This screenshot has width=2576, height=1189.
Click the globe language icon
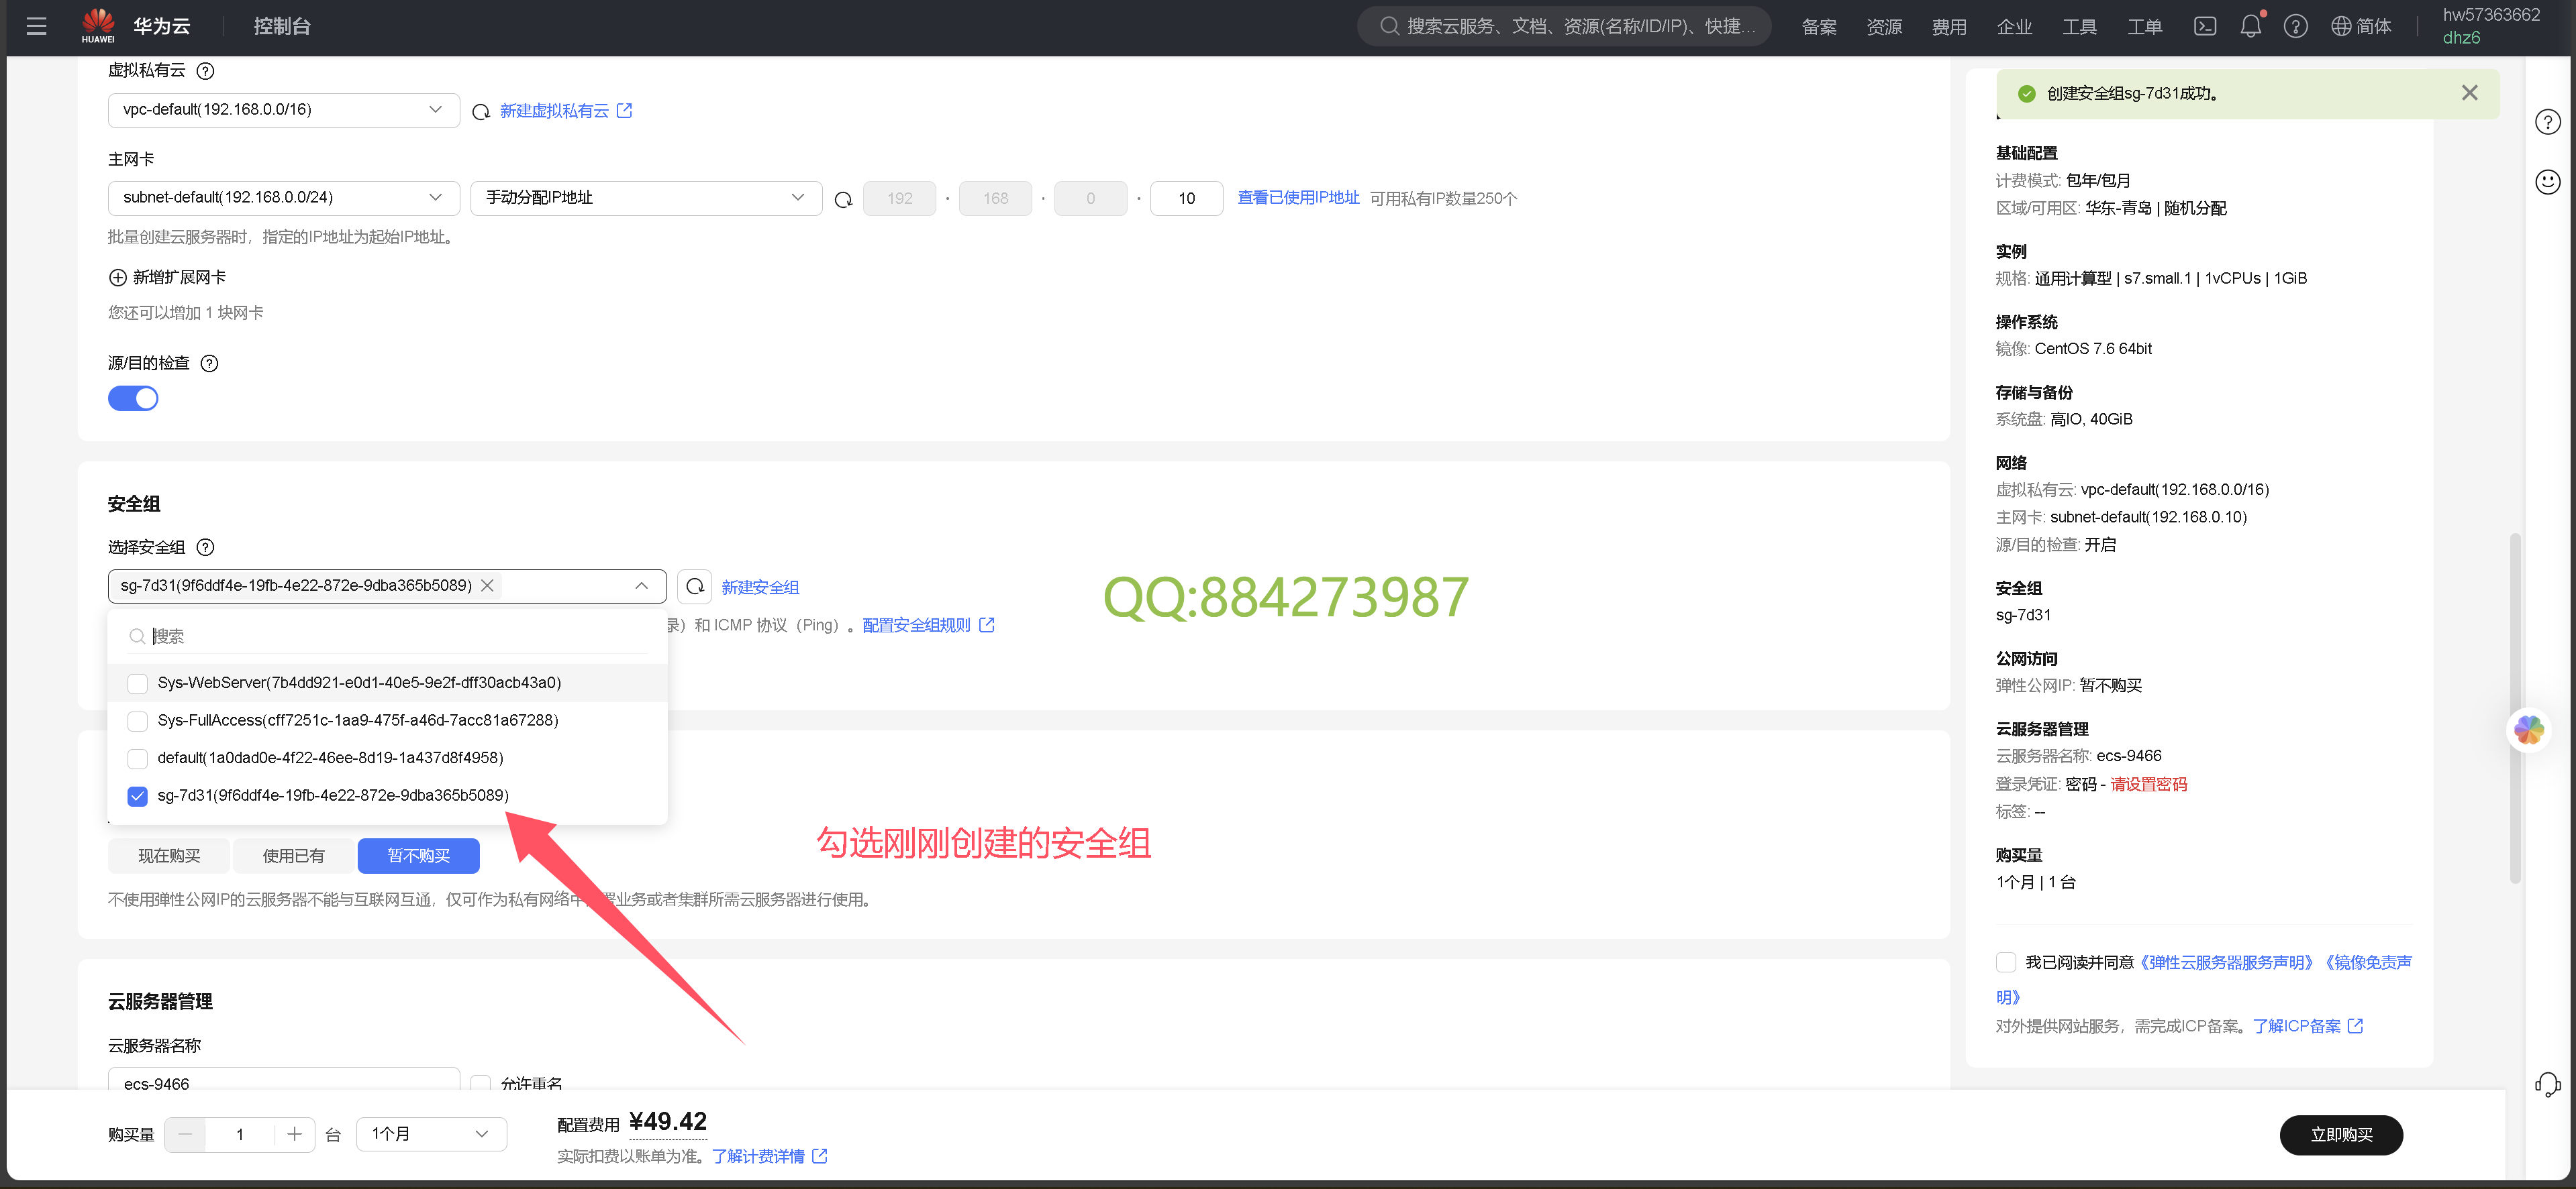pyautogui.click(x=2341, y=26)
